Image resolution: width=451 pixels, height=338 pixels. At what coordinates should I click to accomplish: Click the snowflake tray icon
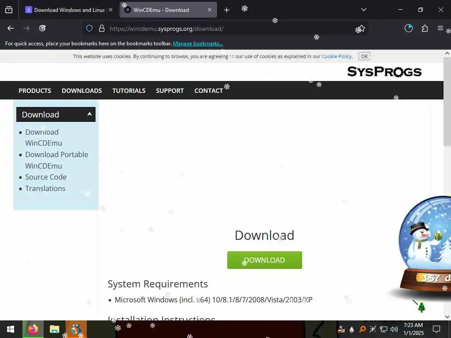point(373,329)
